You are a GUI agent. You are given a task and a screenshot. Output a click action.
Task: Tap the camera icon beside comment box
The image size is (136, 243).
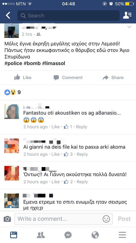click(x=7, y=219)
